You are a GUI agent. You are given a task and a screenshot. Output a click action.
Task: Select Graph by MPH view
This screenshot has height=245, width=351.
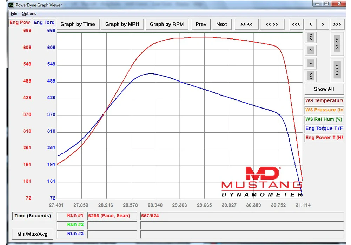tap(122, 24)
